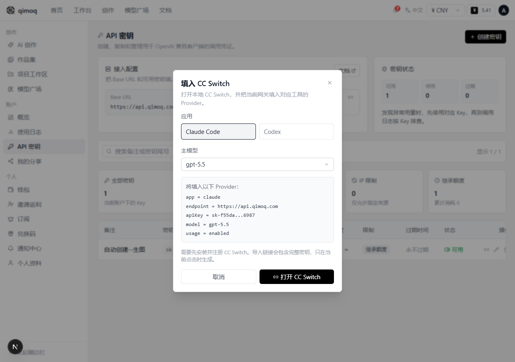Select 创作 in the top navigation bar
This screenshot has width=515, height=362.
tap(108, 10)
